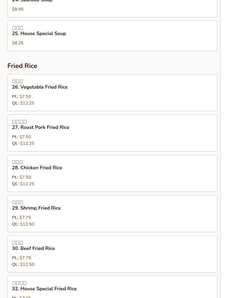Select the Shrimp Fried Rice $7.75 pint price

(x=25, y=218)
